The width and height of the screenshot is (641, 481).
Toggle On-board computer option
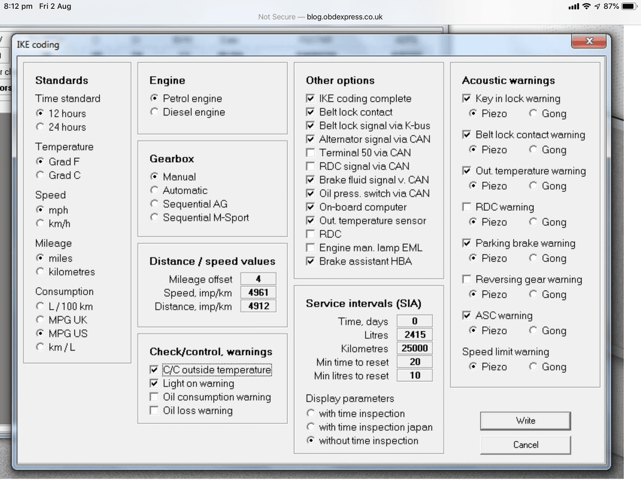pyautogui.click(x=310, y=207)
